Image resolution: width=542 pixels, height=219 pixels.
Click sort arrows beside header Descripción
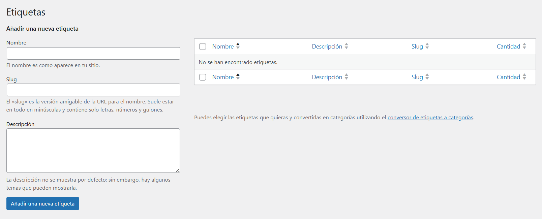coord(347,46)
